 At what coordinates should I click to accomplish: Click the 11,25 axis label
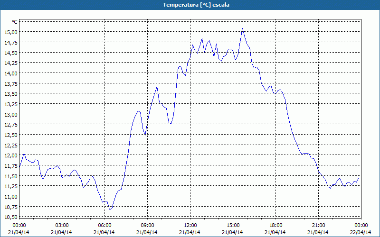10,186
